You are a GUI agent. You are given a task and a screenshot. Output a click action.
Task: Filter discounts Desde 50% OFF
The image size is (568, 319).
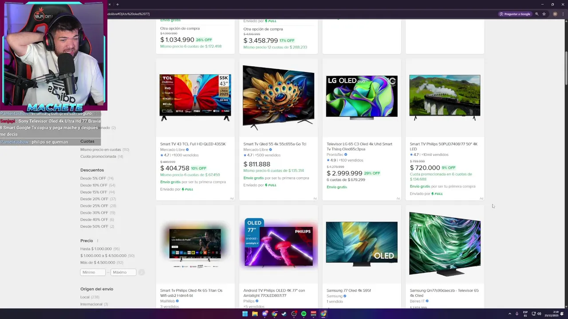pyautogui.click(x=97, y=226)
